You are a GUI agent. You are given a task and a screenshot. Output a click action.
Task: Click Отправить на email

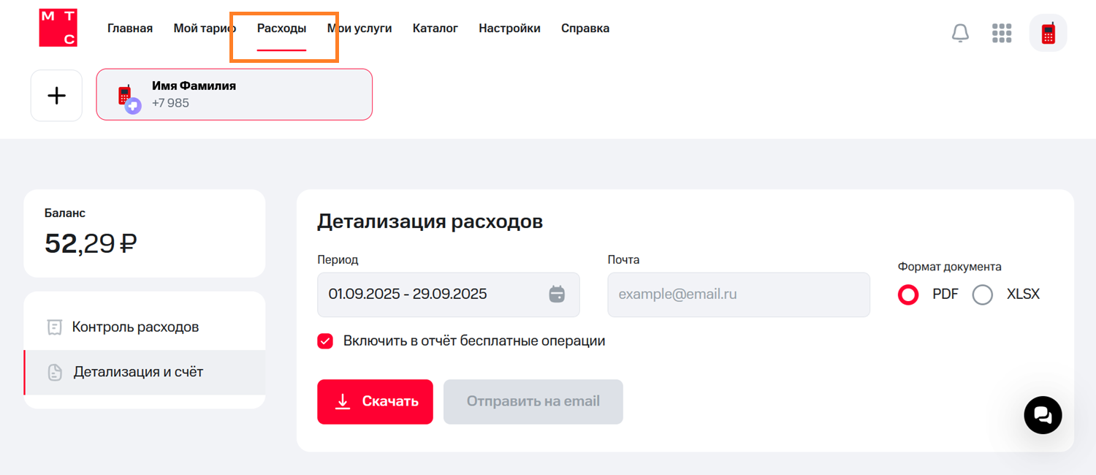533,401
